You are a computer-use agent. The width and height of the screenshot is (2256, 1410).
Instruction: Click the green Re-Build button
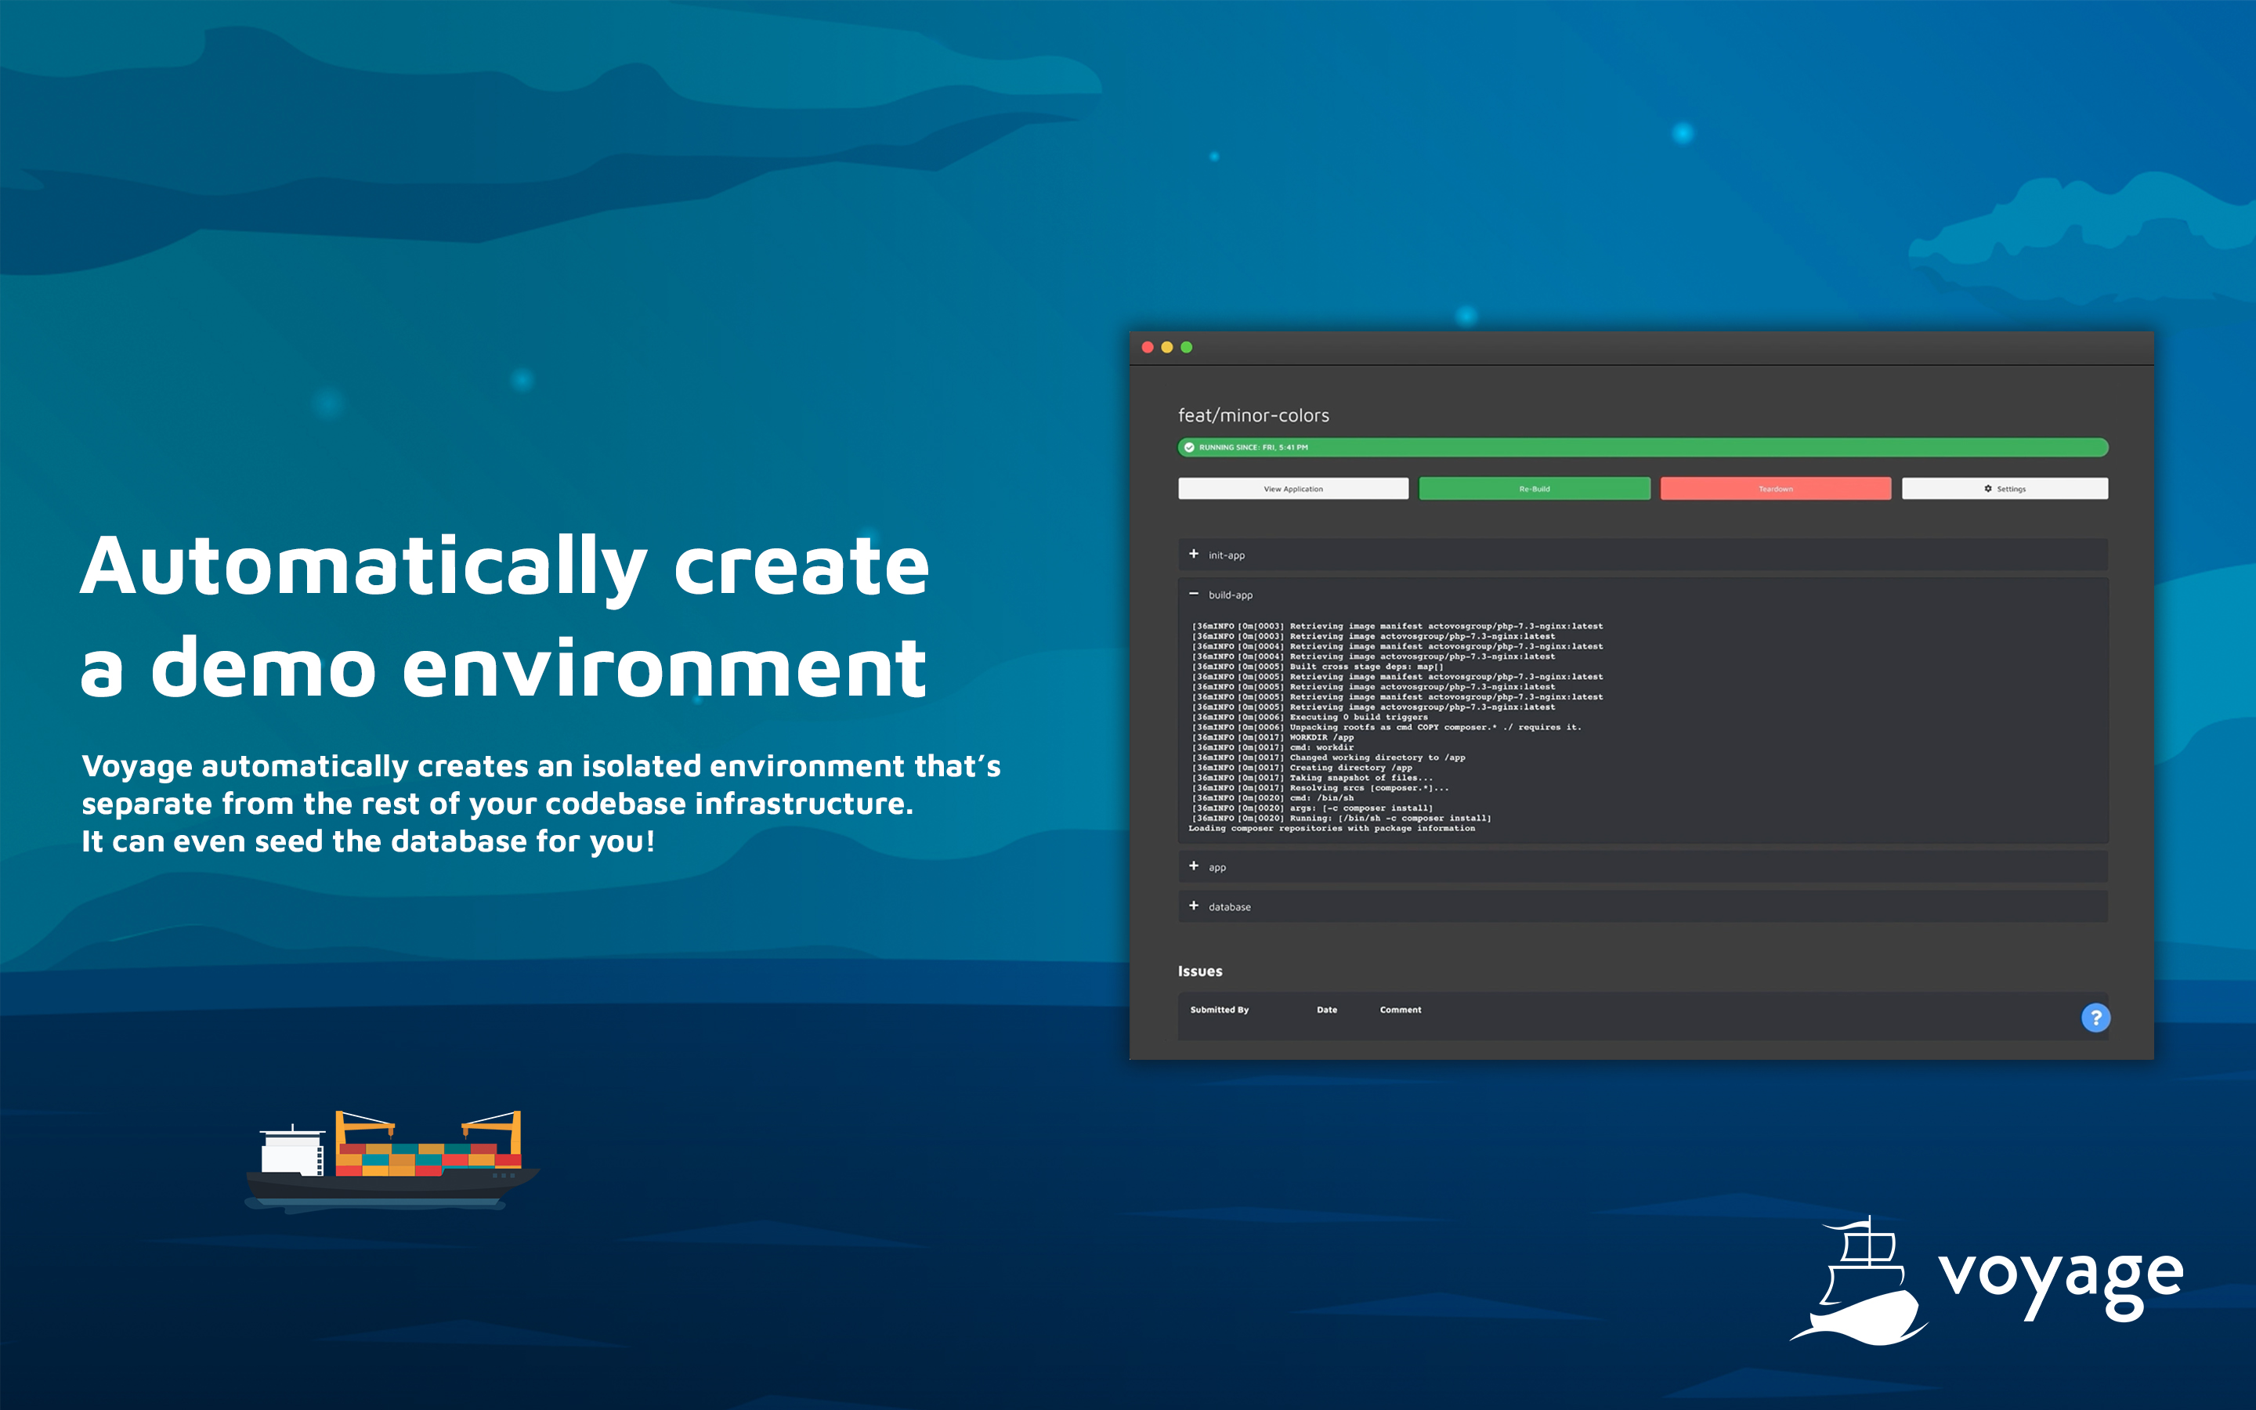(1535, 489)
